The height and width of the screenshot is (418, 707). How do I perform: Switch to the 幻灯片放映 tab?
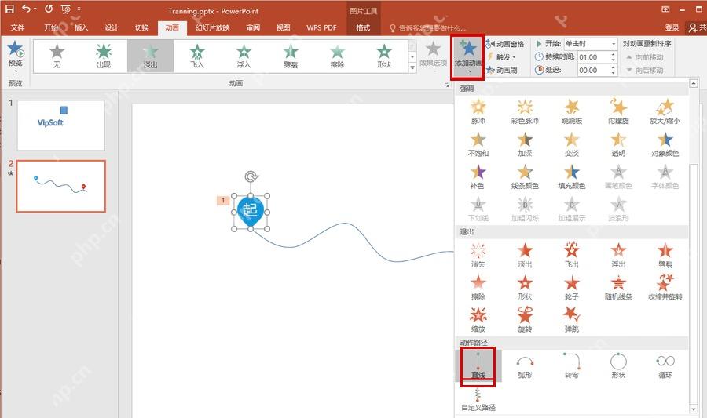pyautogui.click(x=212, y=27)
